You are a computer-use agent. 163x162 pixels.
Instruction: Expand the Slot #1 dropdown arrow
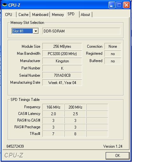point(36,31)
